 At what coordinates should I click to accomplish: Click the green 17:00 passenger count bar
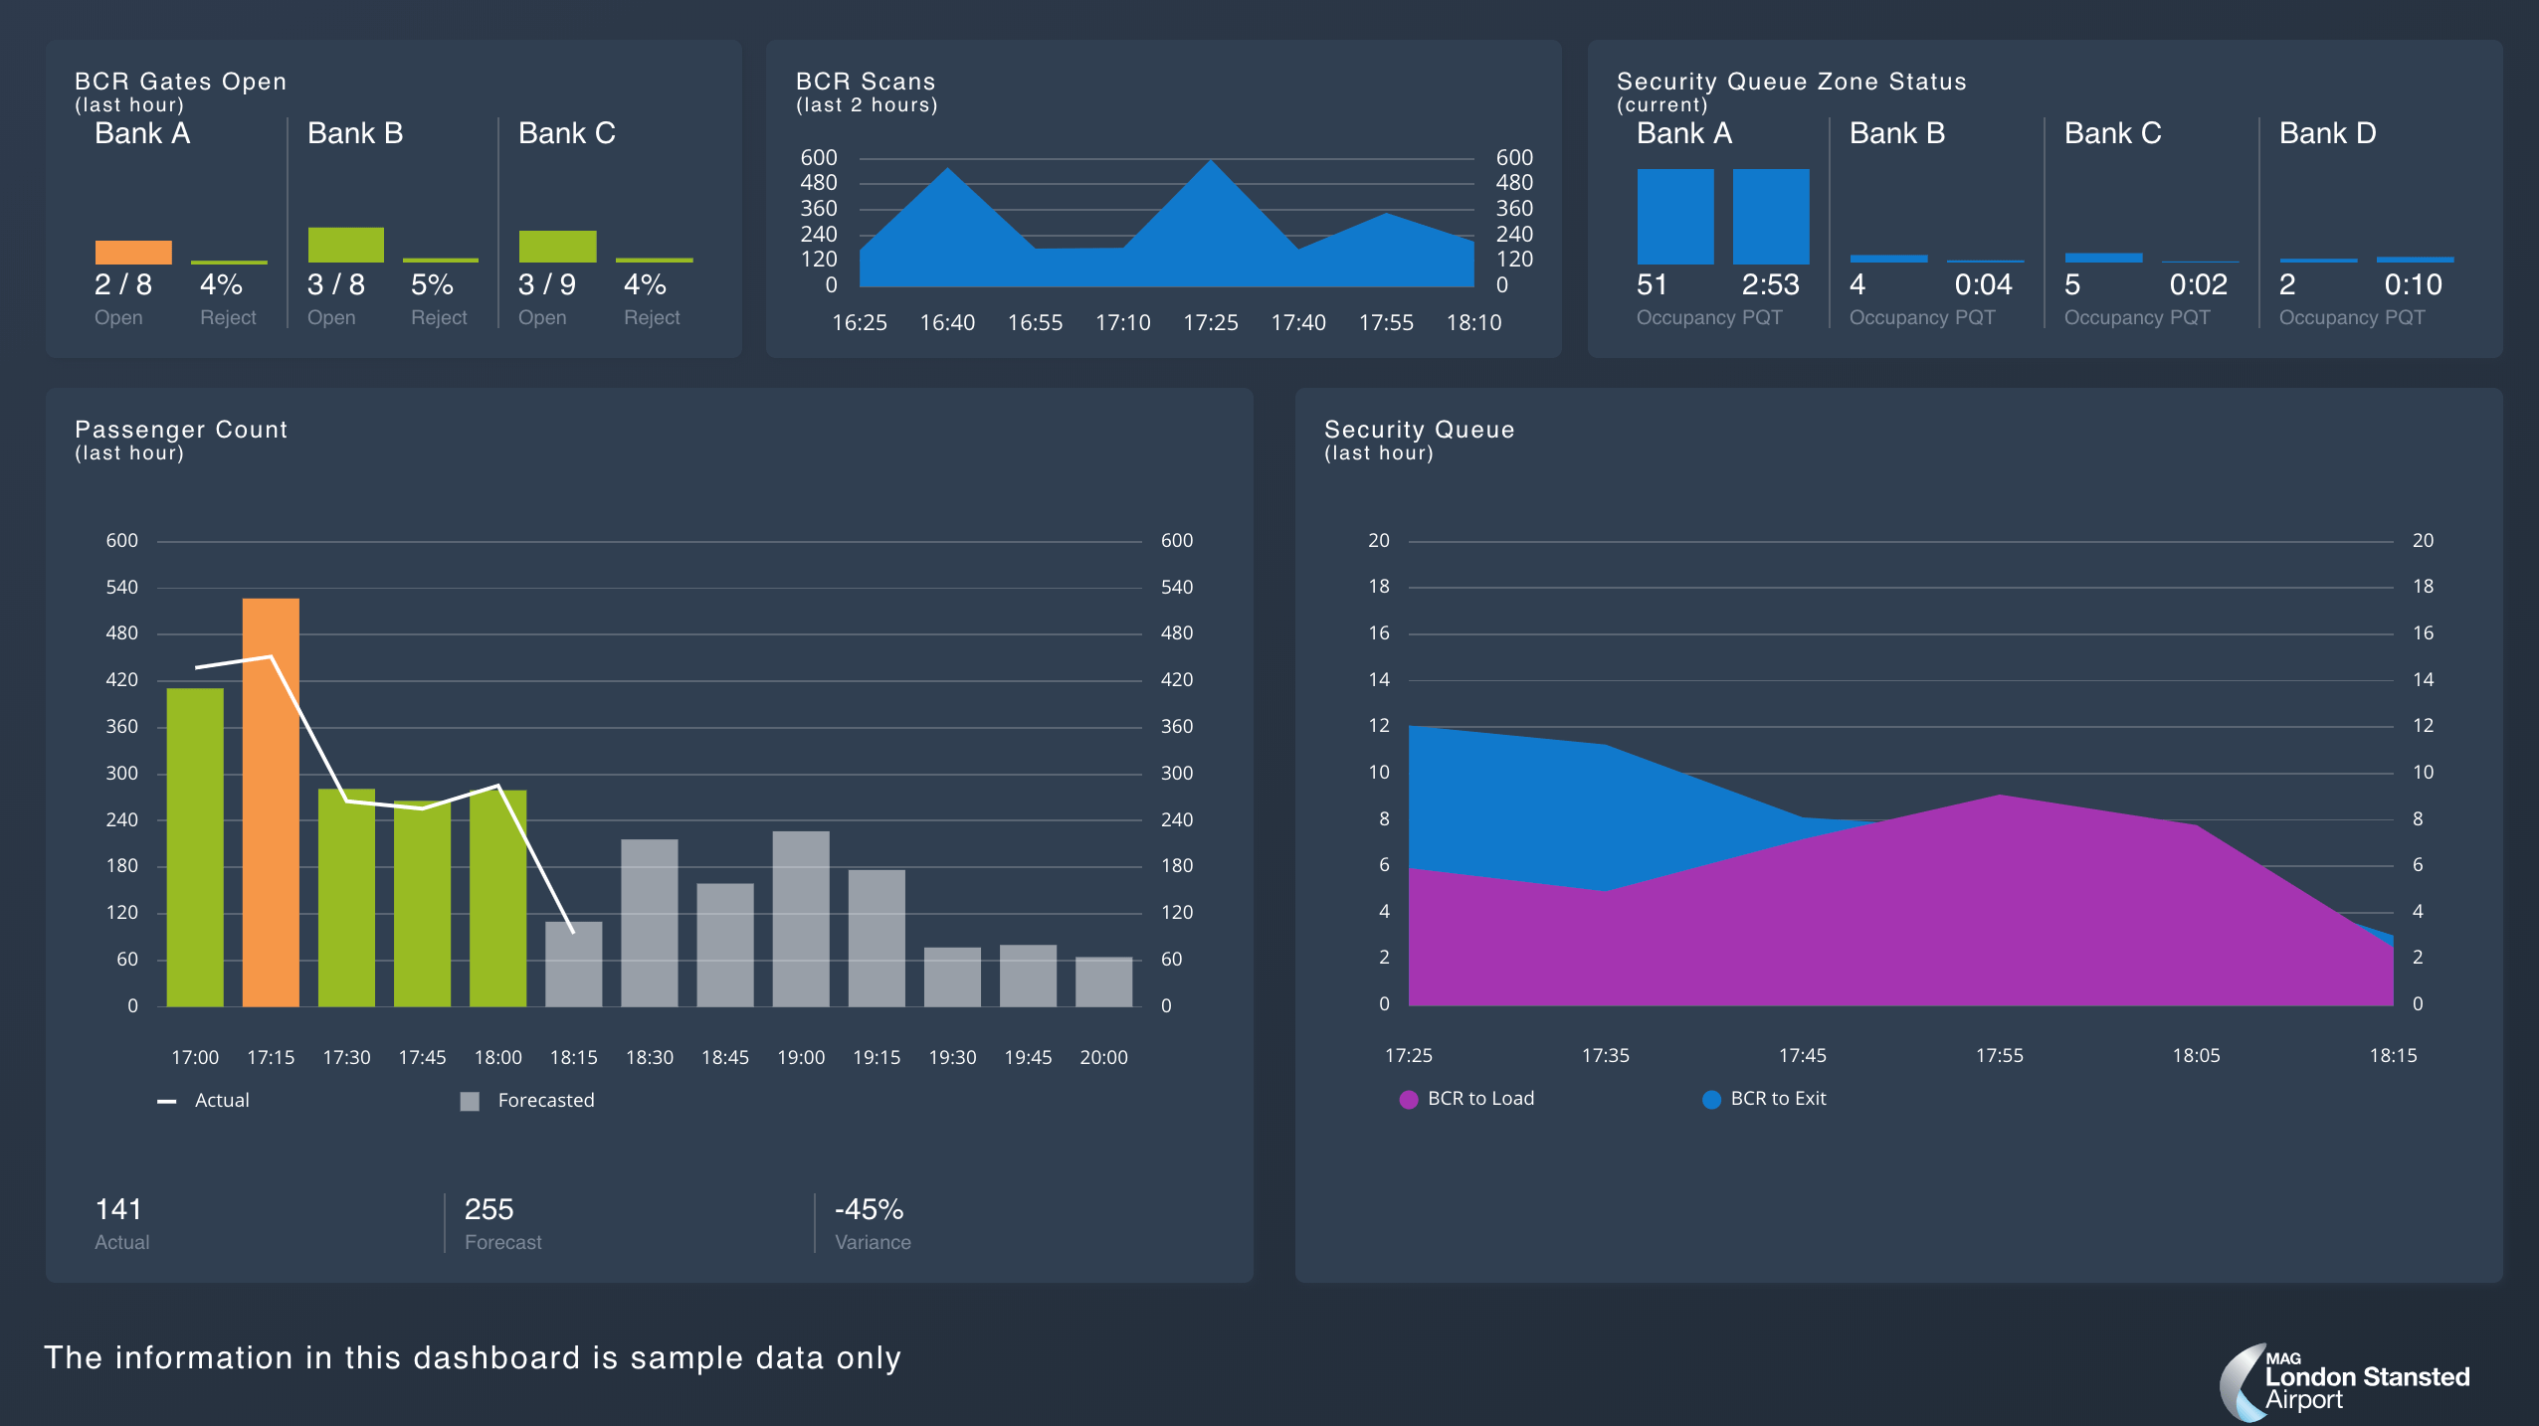point(195,846)
